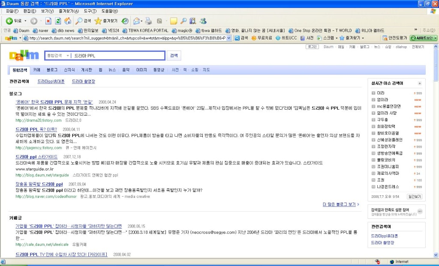Open '드라마 PPL 독? 이득?' blog result
Screen dimensions: 439x266
[36, 129]
